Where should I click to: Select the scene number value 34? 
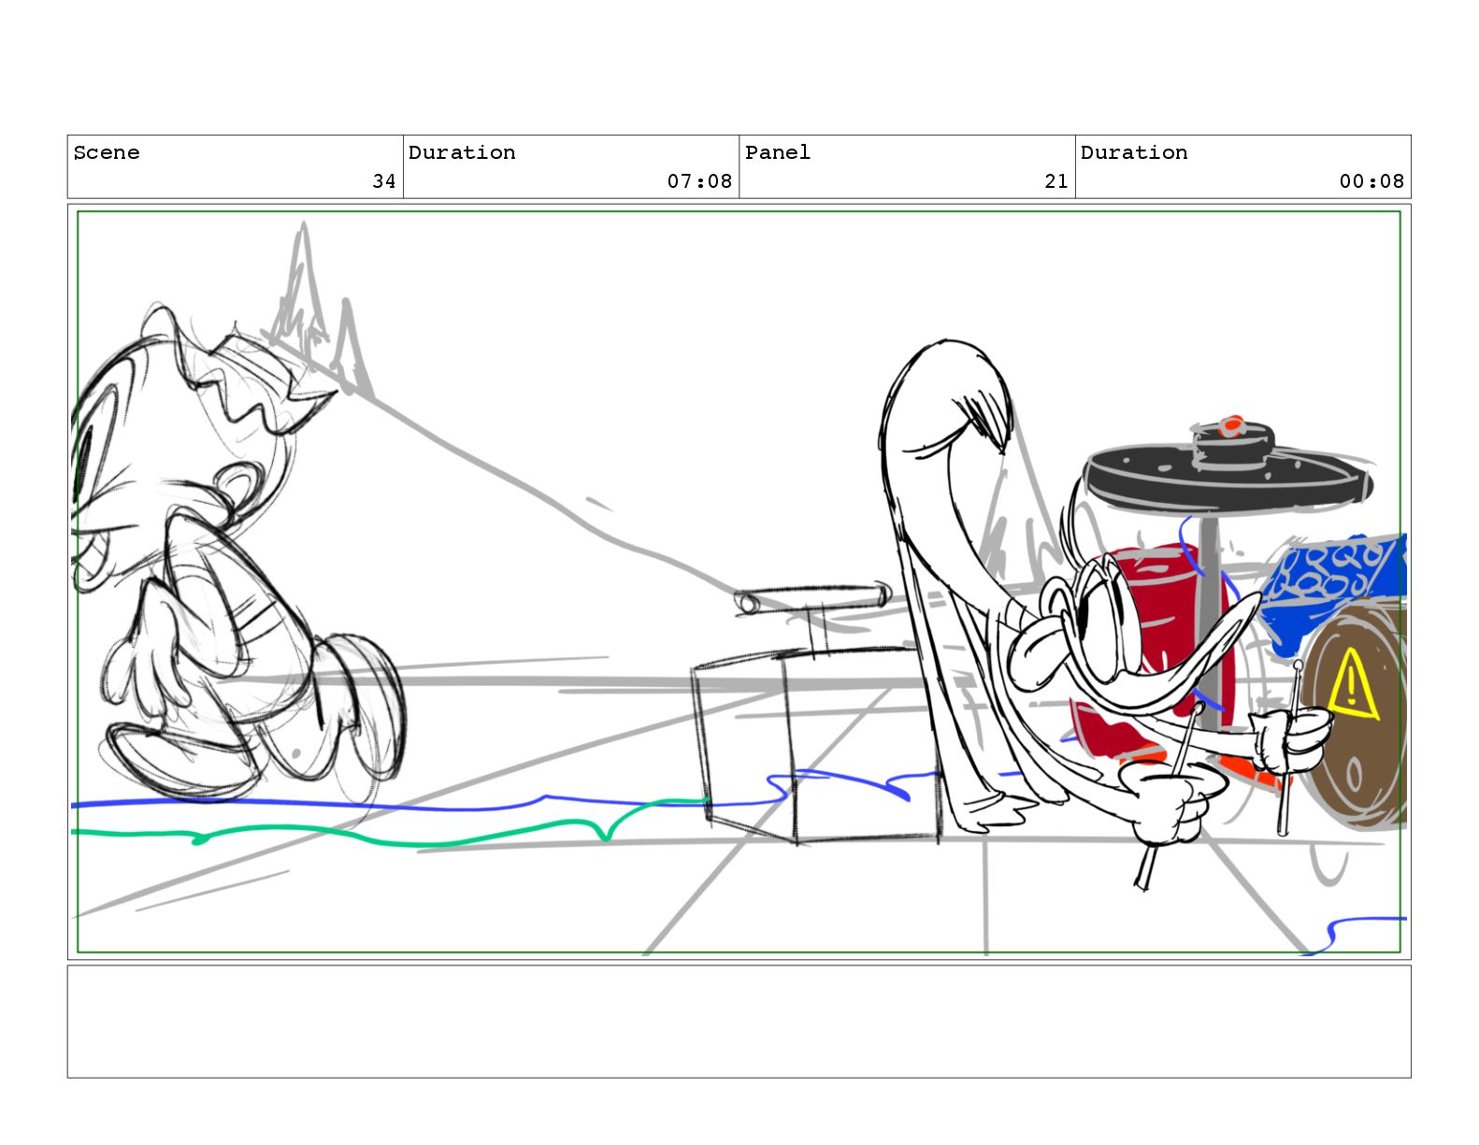click(x=384, y=181)
